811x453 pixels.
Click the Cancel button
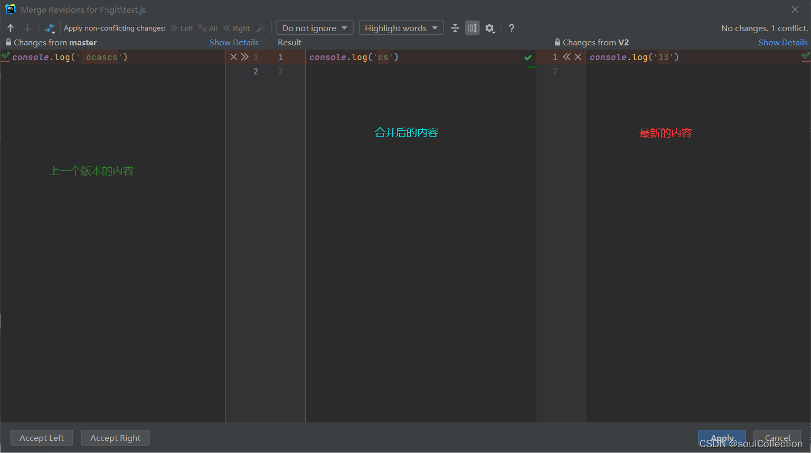(777, 438)
